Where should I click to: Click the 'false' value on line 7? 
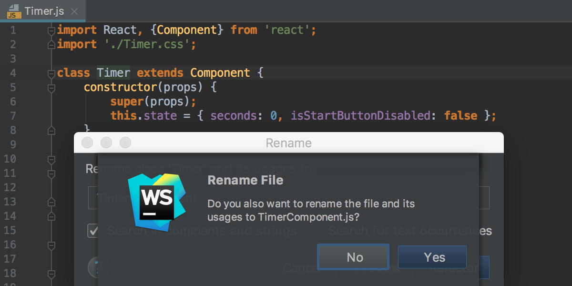(x=461, y=116)
